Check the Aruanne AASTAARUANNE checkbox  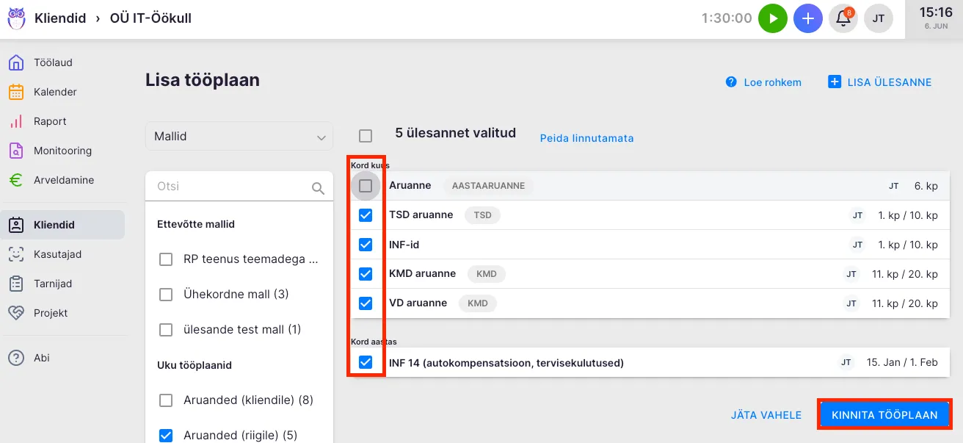366,186
